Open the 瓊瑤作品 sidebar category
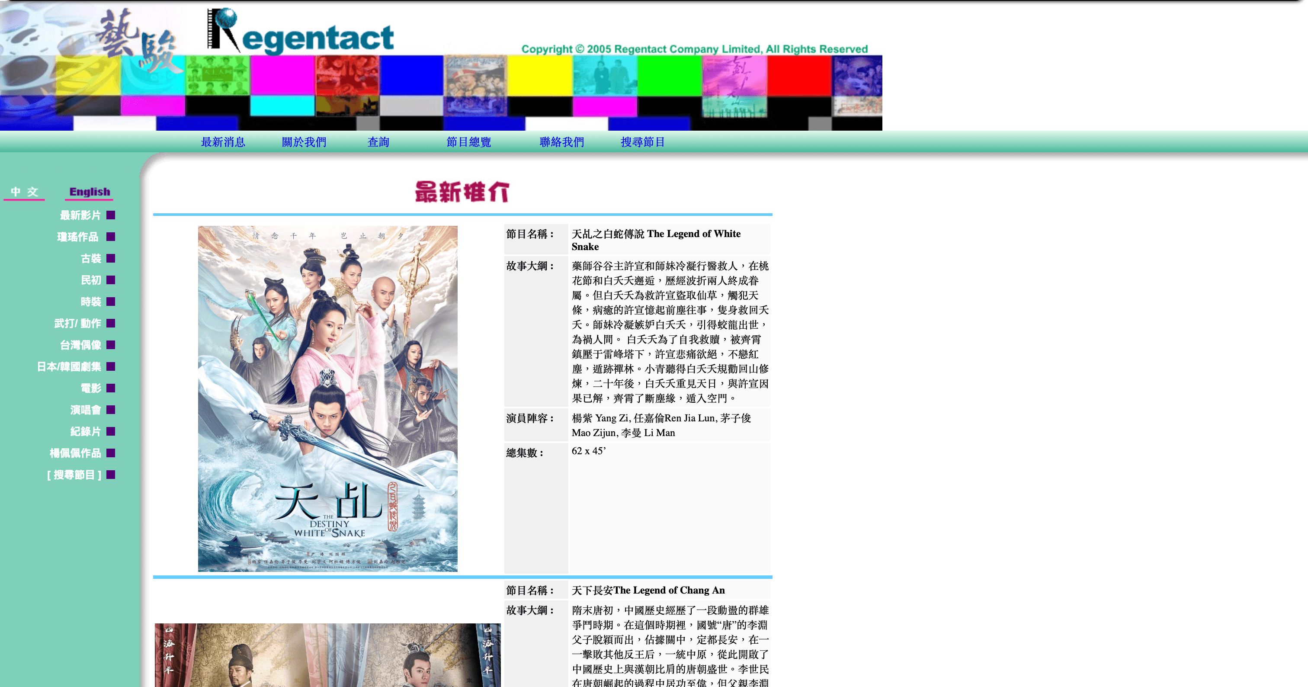Screen dimensions: 1308x687 [78, 237]
